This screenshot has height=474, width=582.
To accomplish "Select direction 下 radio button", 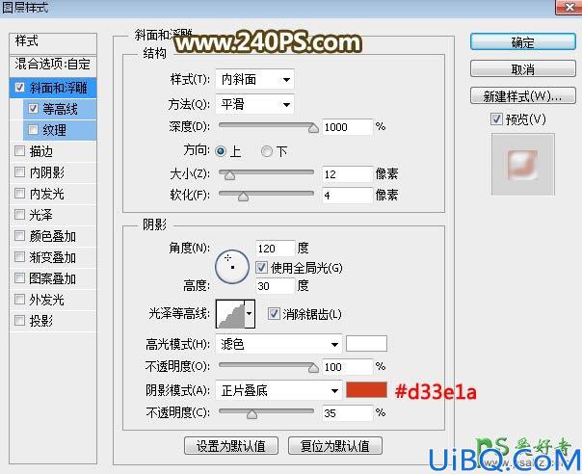I will [266, 151].
